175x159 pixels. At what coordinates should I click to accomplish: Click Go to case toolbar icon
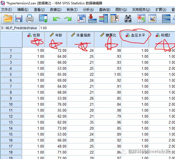pyautogui.click(x=82, y=19)
